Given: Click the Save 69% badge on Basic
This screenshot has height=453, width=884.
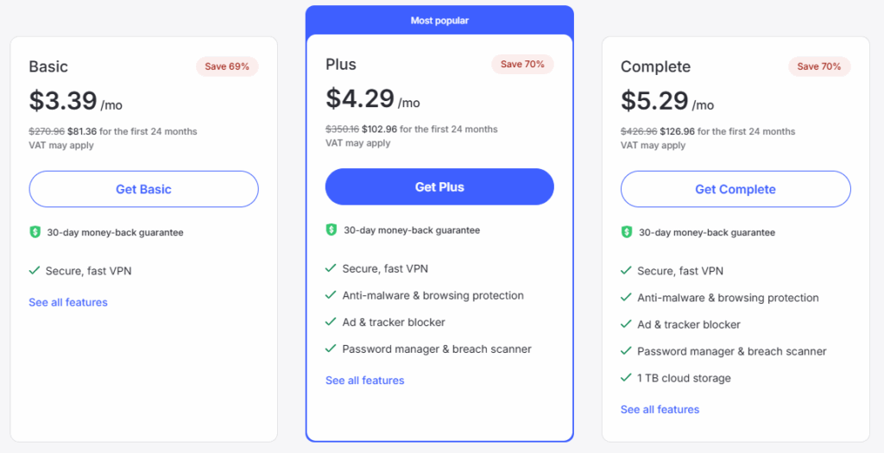Looking at the screenshot, I should tap(227, 66).
